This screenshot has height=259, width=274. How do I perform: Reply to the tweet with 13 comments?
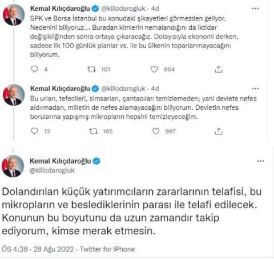pyautogui.click(x=34, y=131)
